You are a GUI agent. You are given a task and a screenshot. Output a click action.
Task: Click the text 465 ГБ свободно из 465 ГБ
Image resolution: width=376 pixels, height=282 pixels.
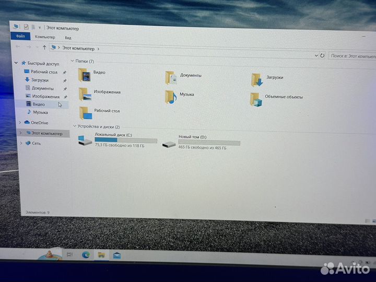tap(203, 148)
